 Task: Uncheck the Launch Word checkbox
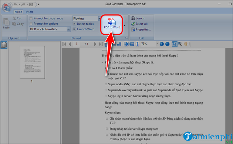coord(74,29)
